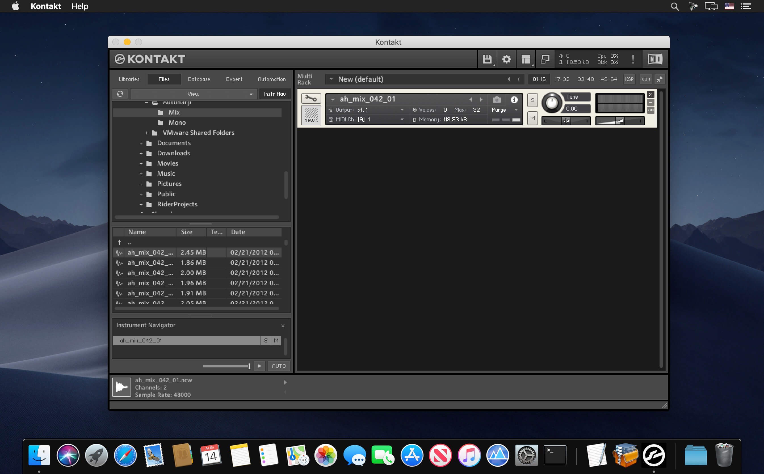Launch the Kontakt icon in the Dock
Screen dimensions: 764x474
pos(654,455)
